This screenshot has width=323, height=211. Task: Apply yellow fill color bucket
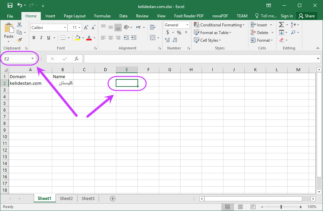coord(78,38)
